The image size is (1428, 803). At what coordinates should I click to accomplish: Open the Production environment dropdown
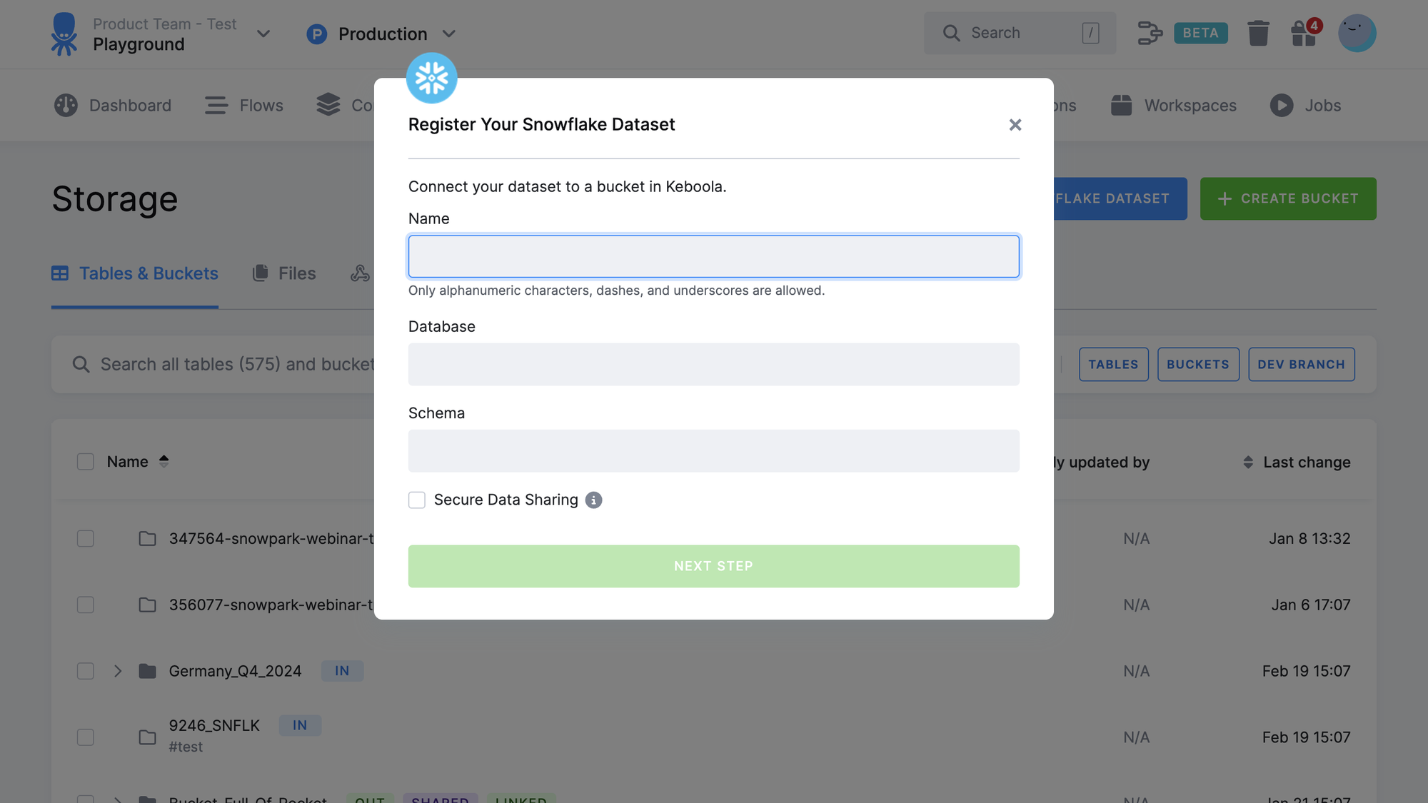coord(450,33)
